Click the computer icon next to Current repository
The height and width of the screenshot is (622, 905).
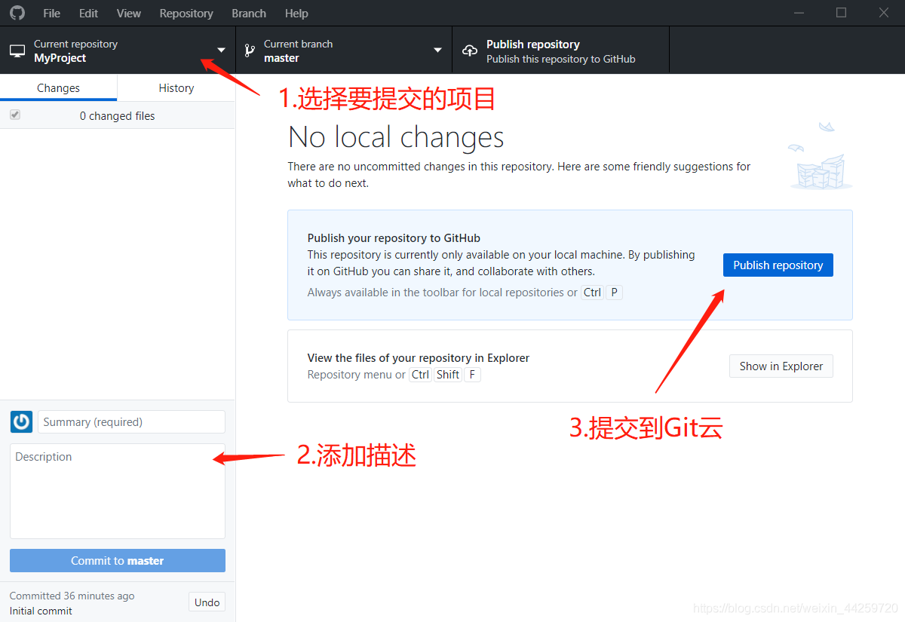(x=17, y=50)
